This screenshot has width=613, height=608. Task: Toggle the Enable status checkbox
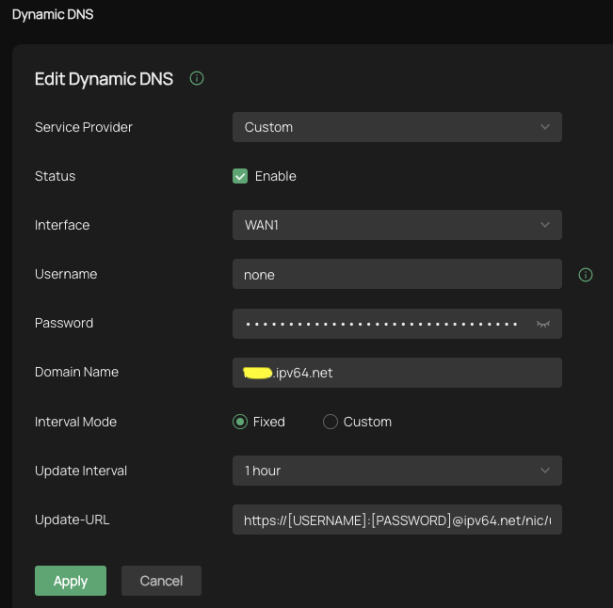tap(240, 176)
